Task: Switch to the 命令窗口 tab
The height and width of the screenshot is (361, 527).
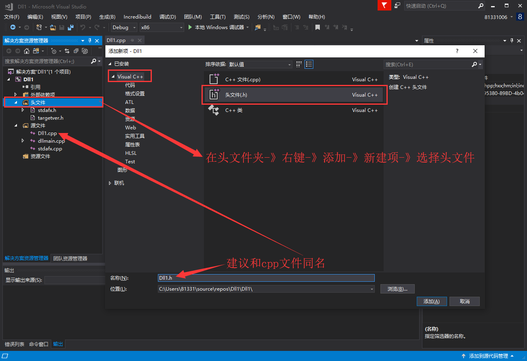Action: coord(39,344)
